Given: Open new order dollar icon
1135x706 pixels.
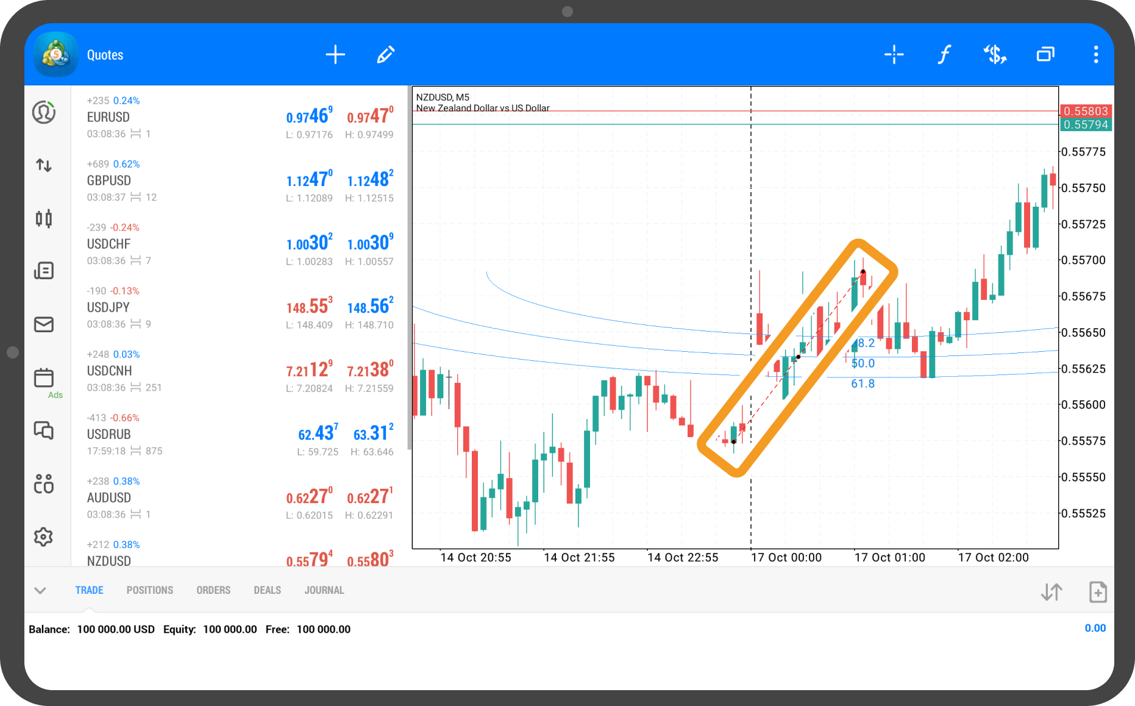Looking at the screenshot, I should coord(995,55).
